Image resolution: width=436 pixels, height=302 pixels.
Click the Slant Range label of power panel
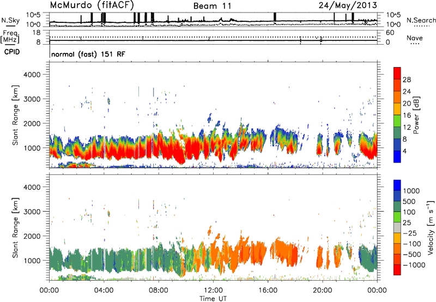pyautogui.click(x=15, y=115)
